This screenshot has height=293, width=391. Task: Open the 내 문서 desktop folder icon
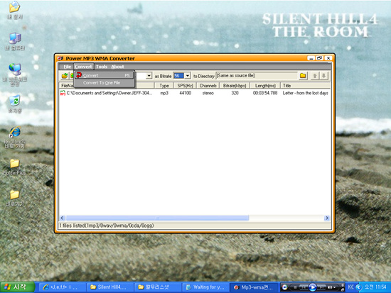15,10
